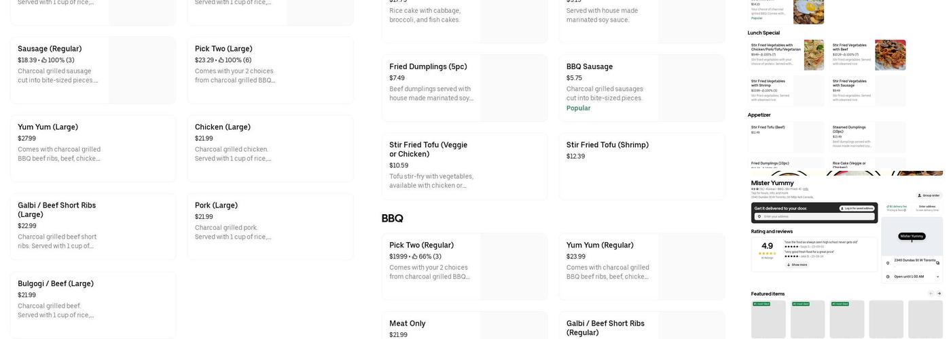Expand the Open until 1:00 AM hours
This screenshot has width=951, height=339.
[x=938, y=277]
